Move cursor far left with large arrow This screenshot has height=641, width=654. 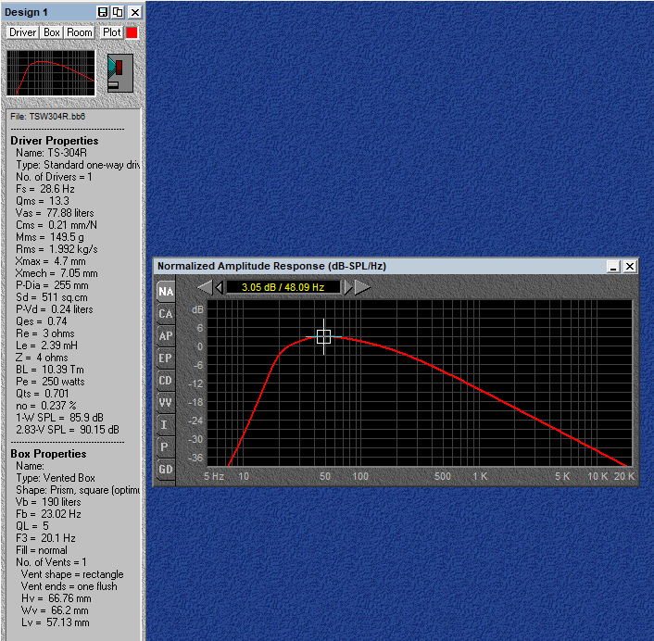tap(205, 287)
